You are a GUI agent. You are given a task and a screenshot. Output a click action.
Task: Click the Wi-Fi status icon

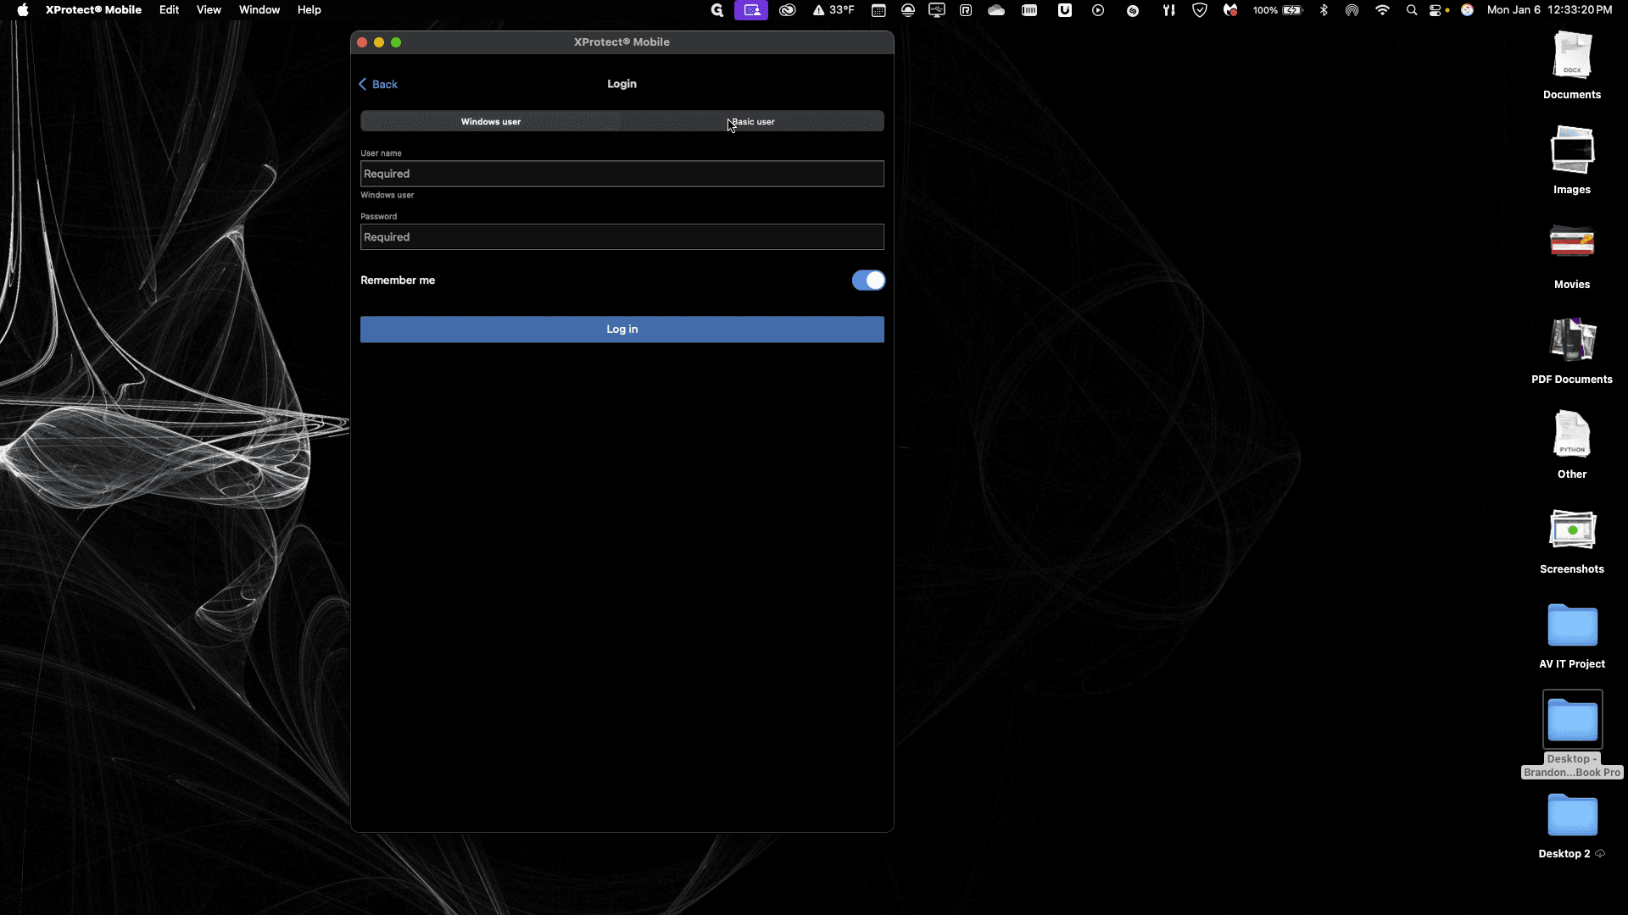pyautogui.click(x=1382, y=10)
